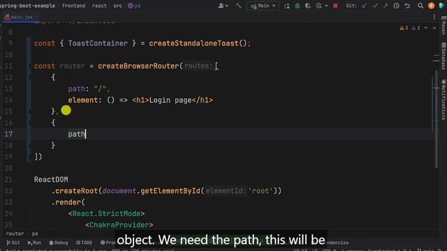
Task: Open Search Everywhere magnifier
Action: pos(420,6)
